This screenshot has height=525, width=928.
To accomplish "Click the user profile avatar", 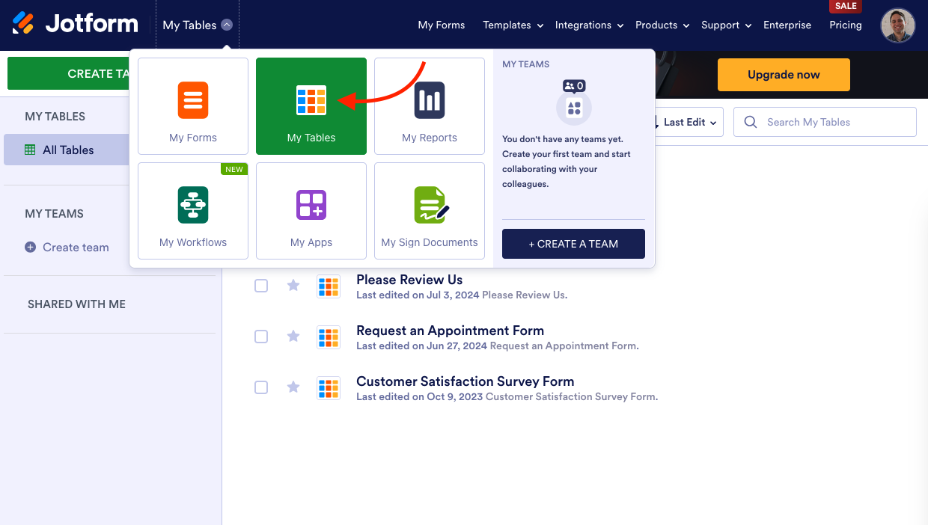I will (x=897, y=25).
